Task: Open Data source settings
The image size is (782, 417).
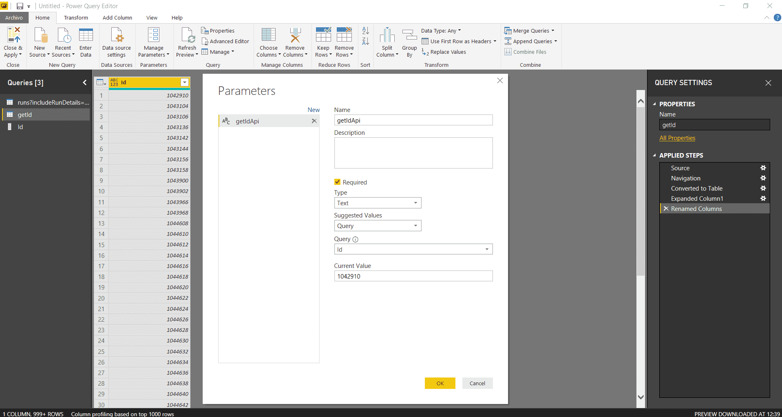Action: point(116,41)
